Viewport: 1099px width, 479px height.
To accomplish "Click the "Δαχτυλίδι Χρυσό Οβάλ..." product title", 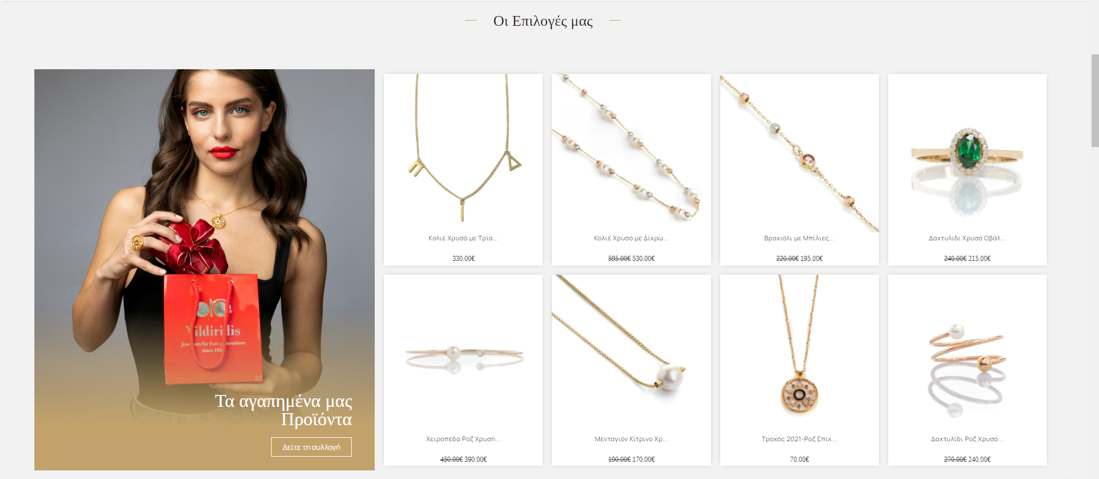I will pyautogui.click(x=967, y=238).
